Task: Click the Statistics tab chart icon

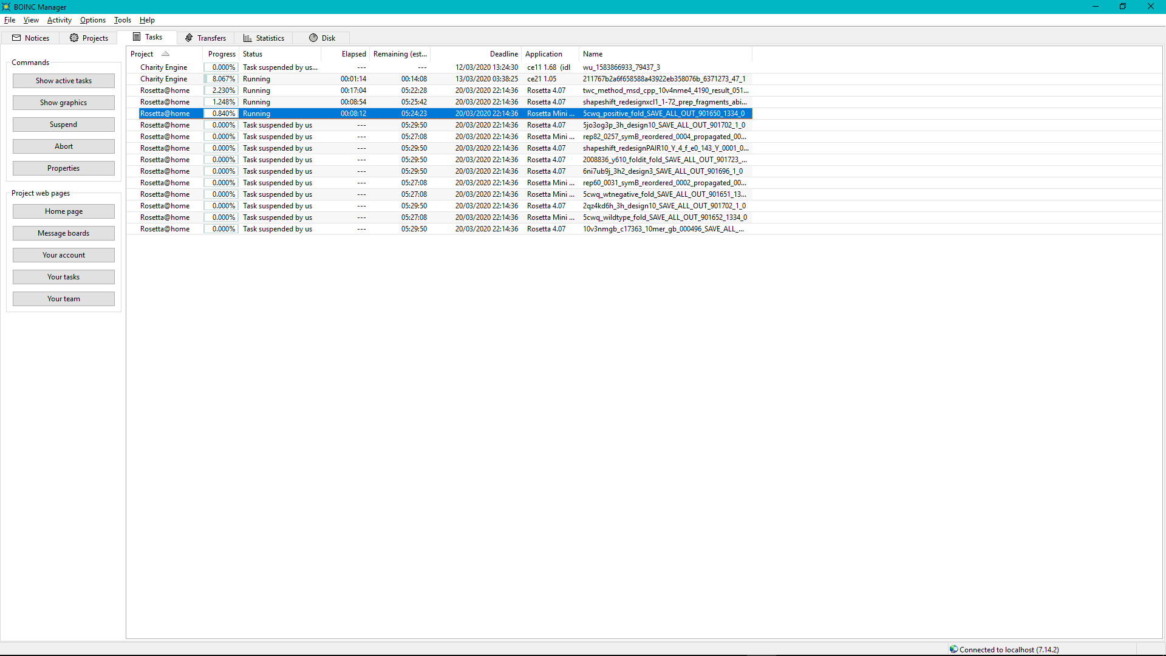Action: pos(247,38)
